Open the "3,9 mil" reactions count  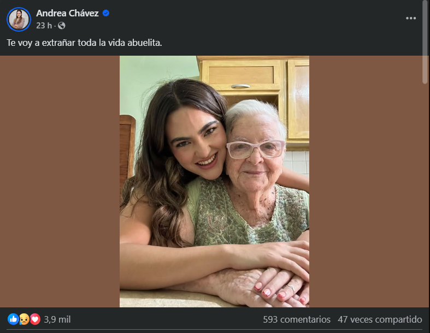[x=57, y=319]
